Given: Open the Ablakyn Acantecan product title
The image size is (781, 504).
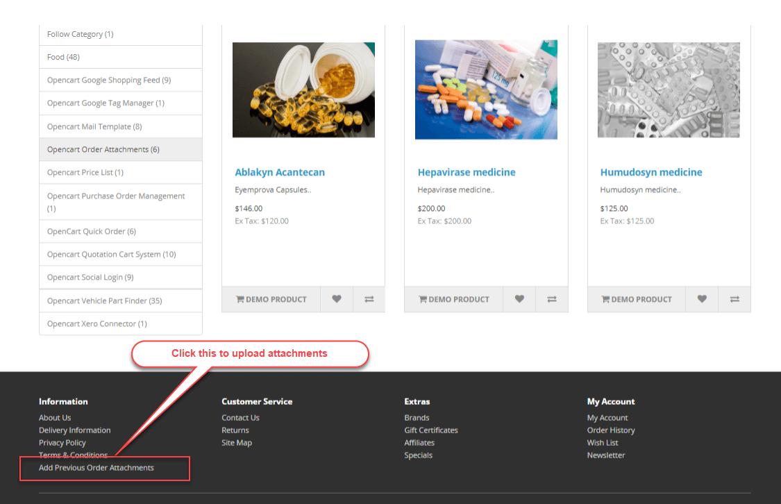Looking at the screenshot, I should point(280,172).
